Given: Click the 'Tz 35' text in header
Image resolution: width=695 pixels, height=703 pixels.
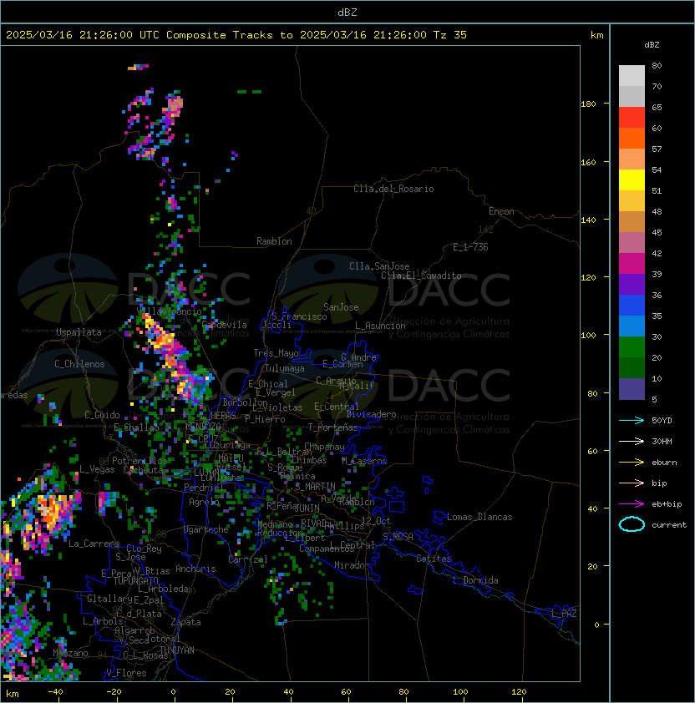Looking at the screenshot, I should 450,35.
